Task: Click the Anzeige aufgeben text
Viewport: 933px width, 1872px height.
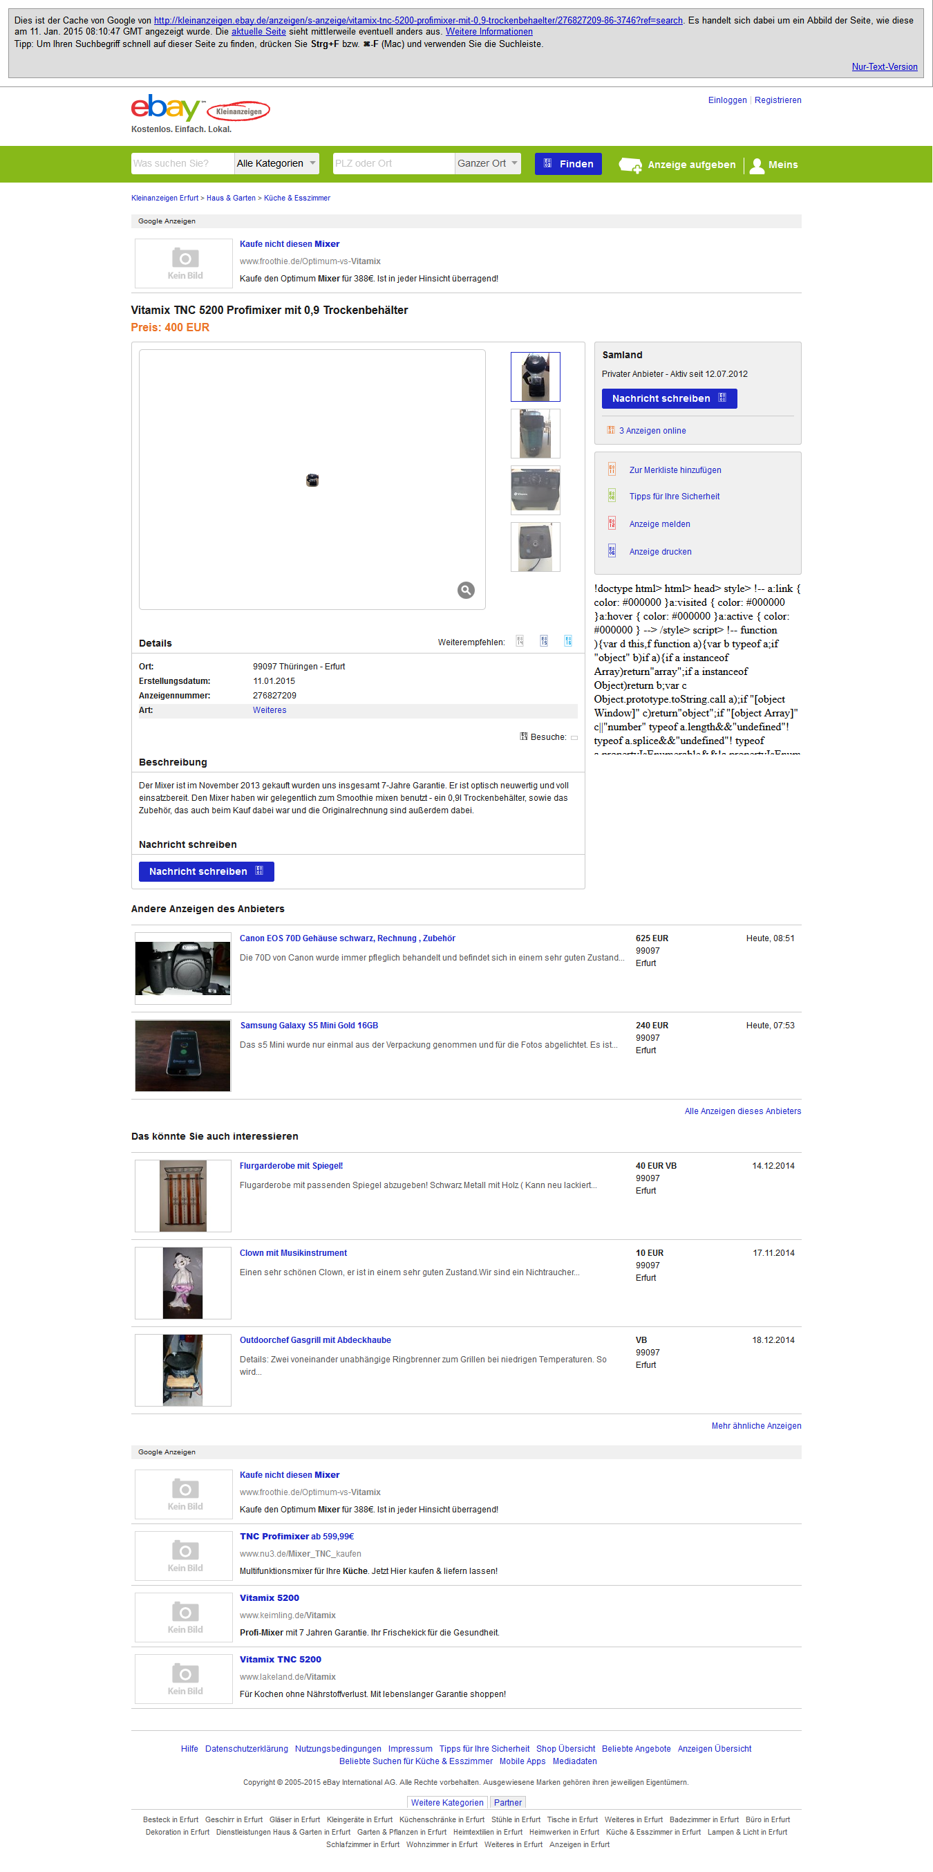Action: click(x=692, y=165)
